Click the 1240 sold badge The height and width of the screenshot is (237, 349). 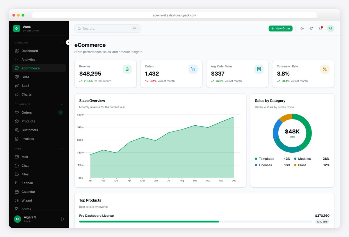322,222
